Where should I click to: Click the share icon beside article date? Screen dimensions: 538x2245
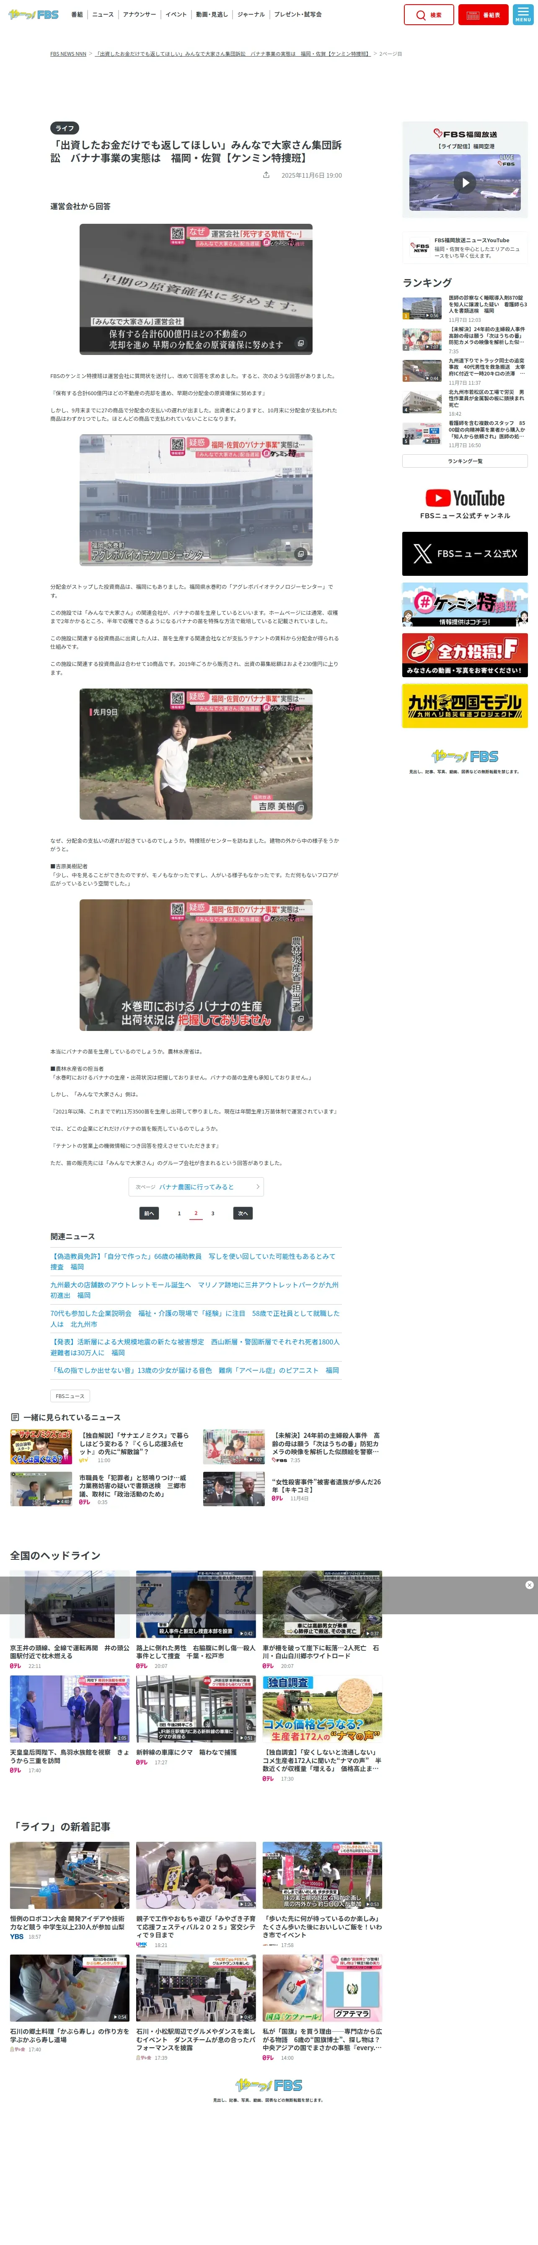click(266, 175)
